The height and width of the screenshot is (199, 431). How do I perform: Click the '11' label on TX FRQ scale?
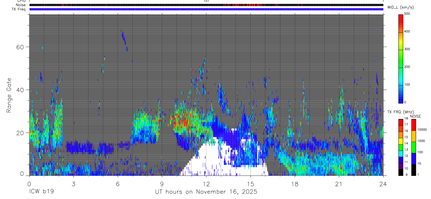coord(406,162)
